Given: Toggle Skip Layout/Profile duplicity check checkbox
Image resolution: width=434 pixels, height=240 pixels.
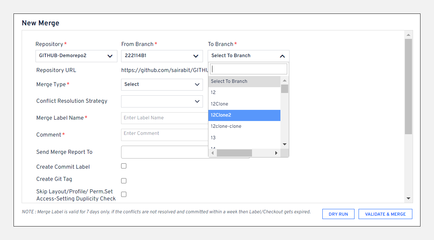Looking at the screenshot, I should pos(124,194).
